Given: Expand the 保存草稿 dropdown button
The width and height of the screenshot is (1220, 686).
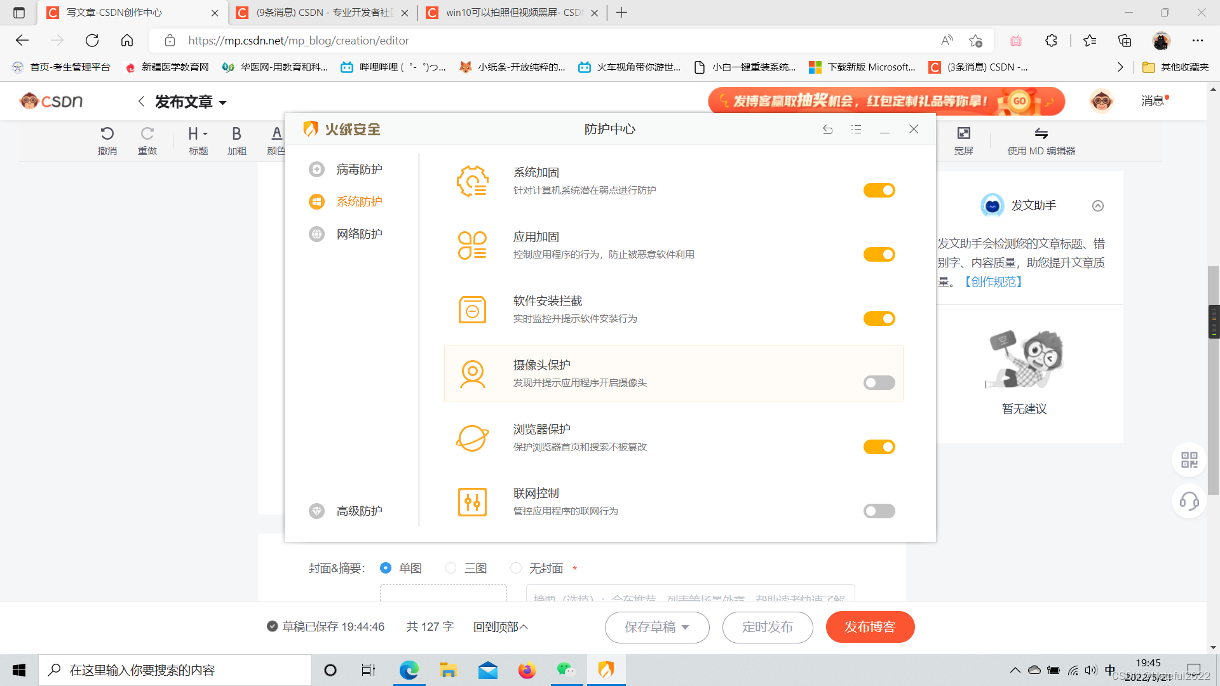Looking at the screenshot, I should [686, 627].
